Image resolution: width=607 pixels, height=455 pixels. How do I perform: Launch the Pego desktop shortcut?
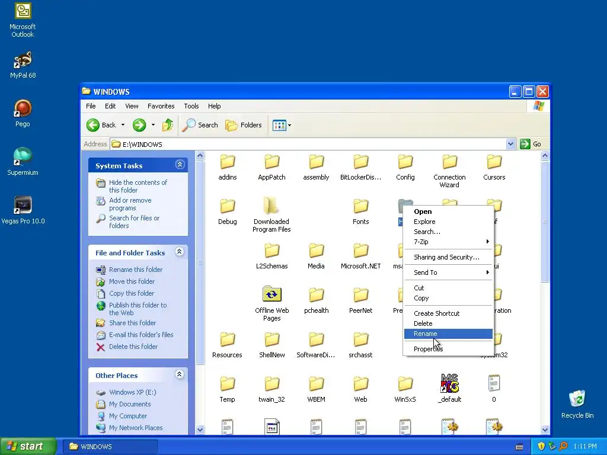(x=23, y=113)
